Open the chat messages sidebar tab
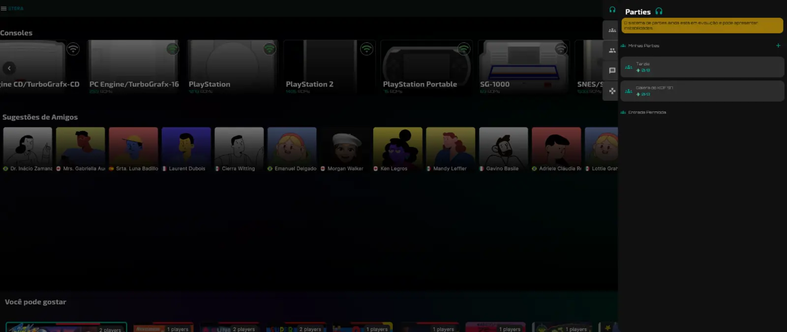Image resolution: width=787 pixels, height=332 pixels. pos(612,70)
